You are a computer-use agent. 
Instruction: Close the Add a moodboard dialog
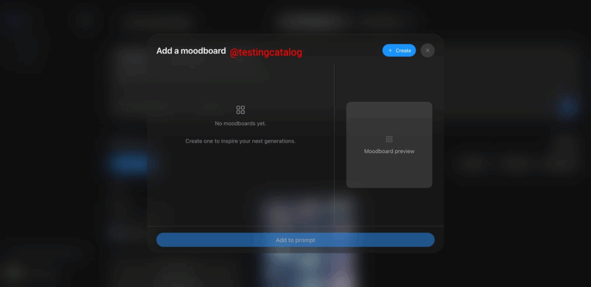click(x=428, y=51)
